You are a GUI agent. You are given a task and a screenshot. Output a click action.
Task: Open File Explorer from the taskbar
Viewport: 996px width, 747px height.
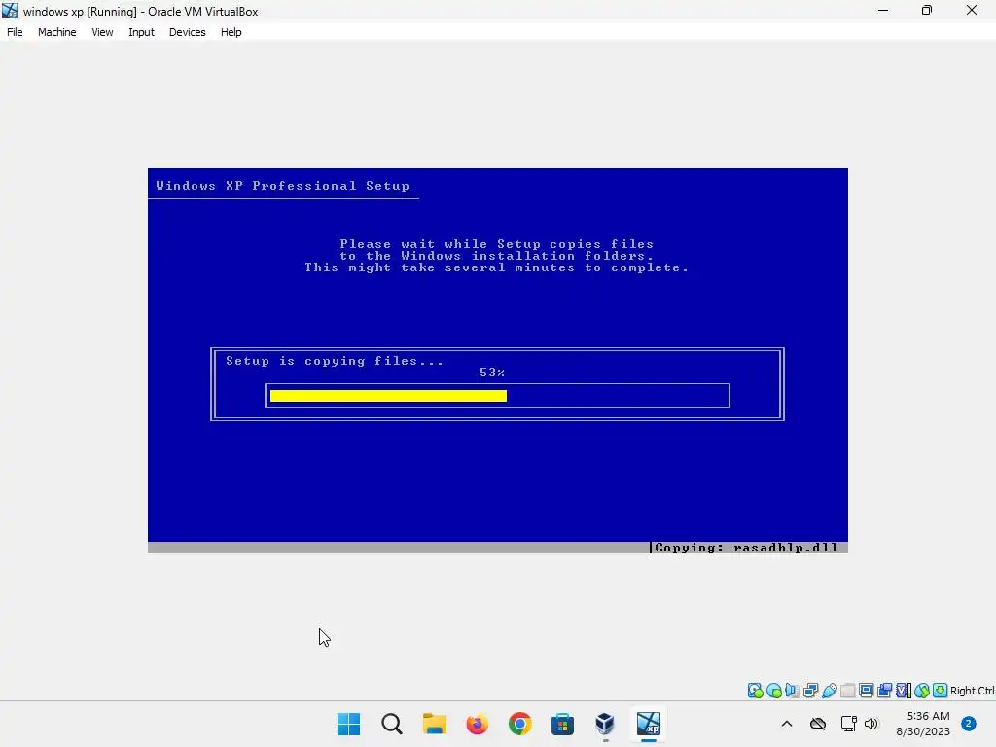(435, 724)
